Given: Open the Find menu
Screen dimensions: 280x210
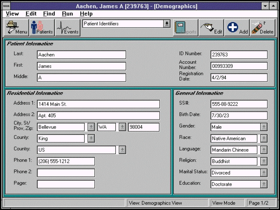Looking at the screenshot, I should click(49, 14).
